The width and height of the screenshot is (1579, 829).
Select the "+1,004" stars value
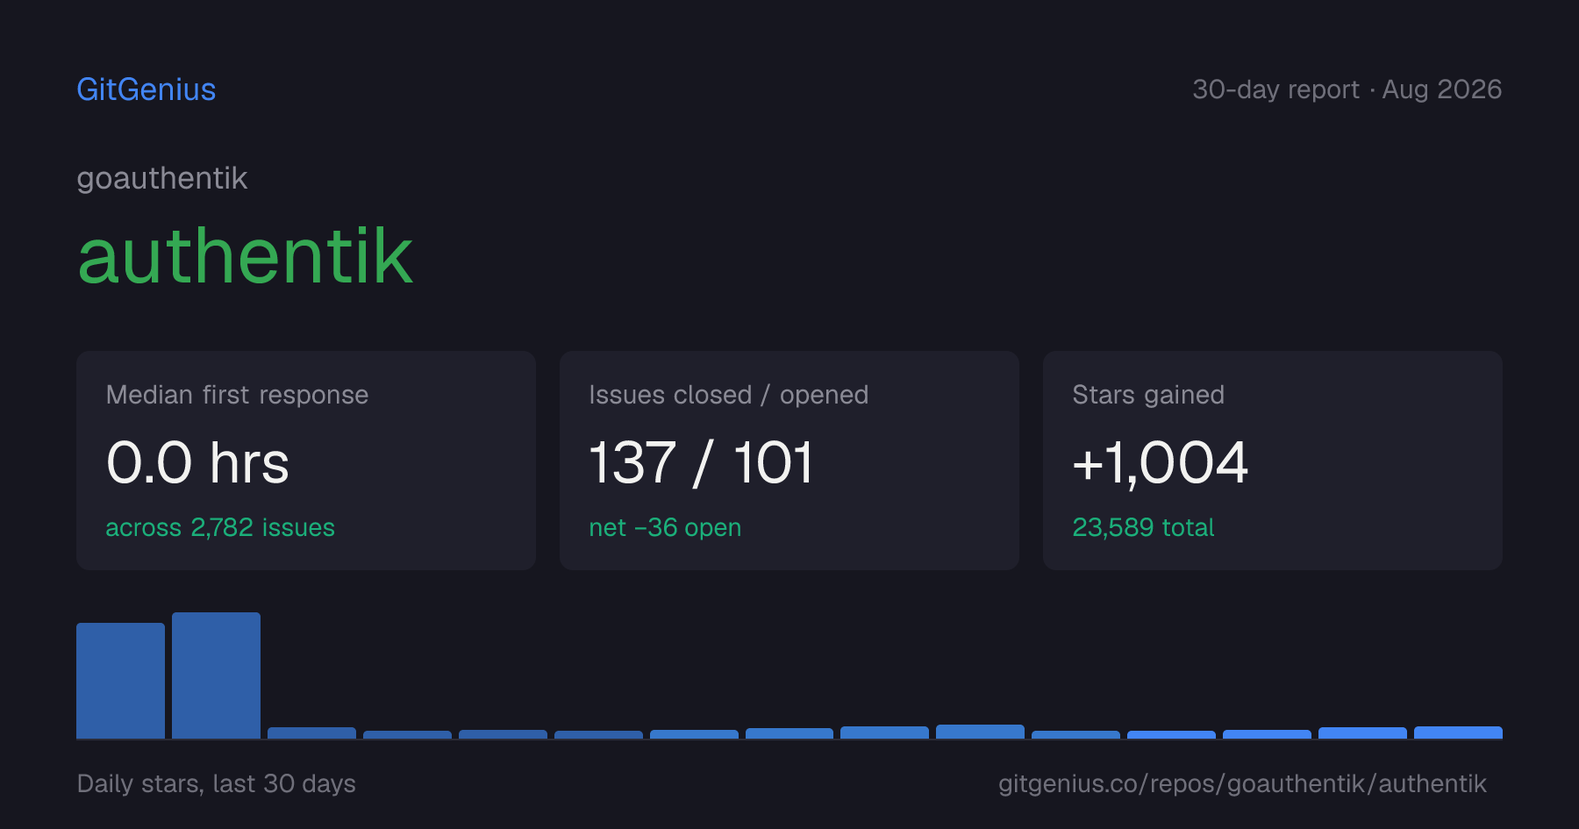tap(1160, 462)
